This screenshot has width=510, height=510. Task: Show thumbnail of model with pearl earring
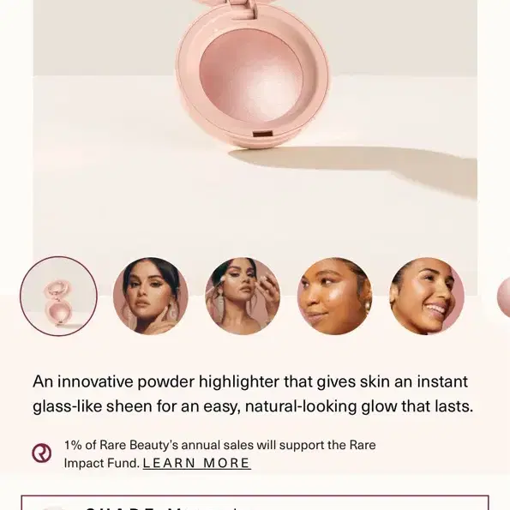[x=334, y=296]
